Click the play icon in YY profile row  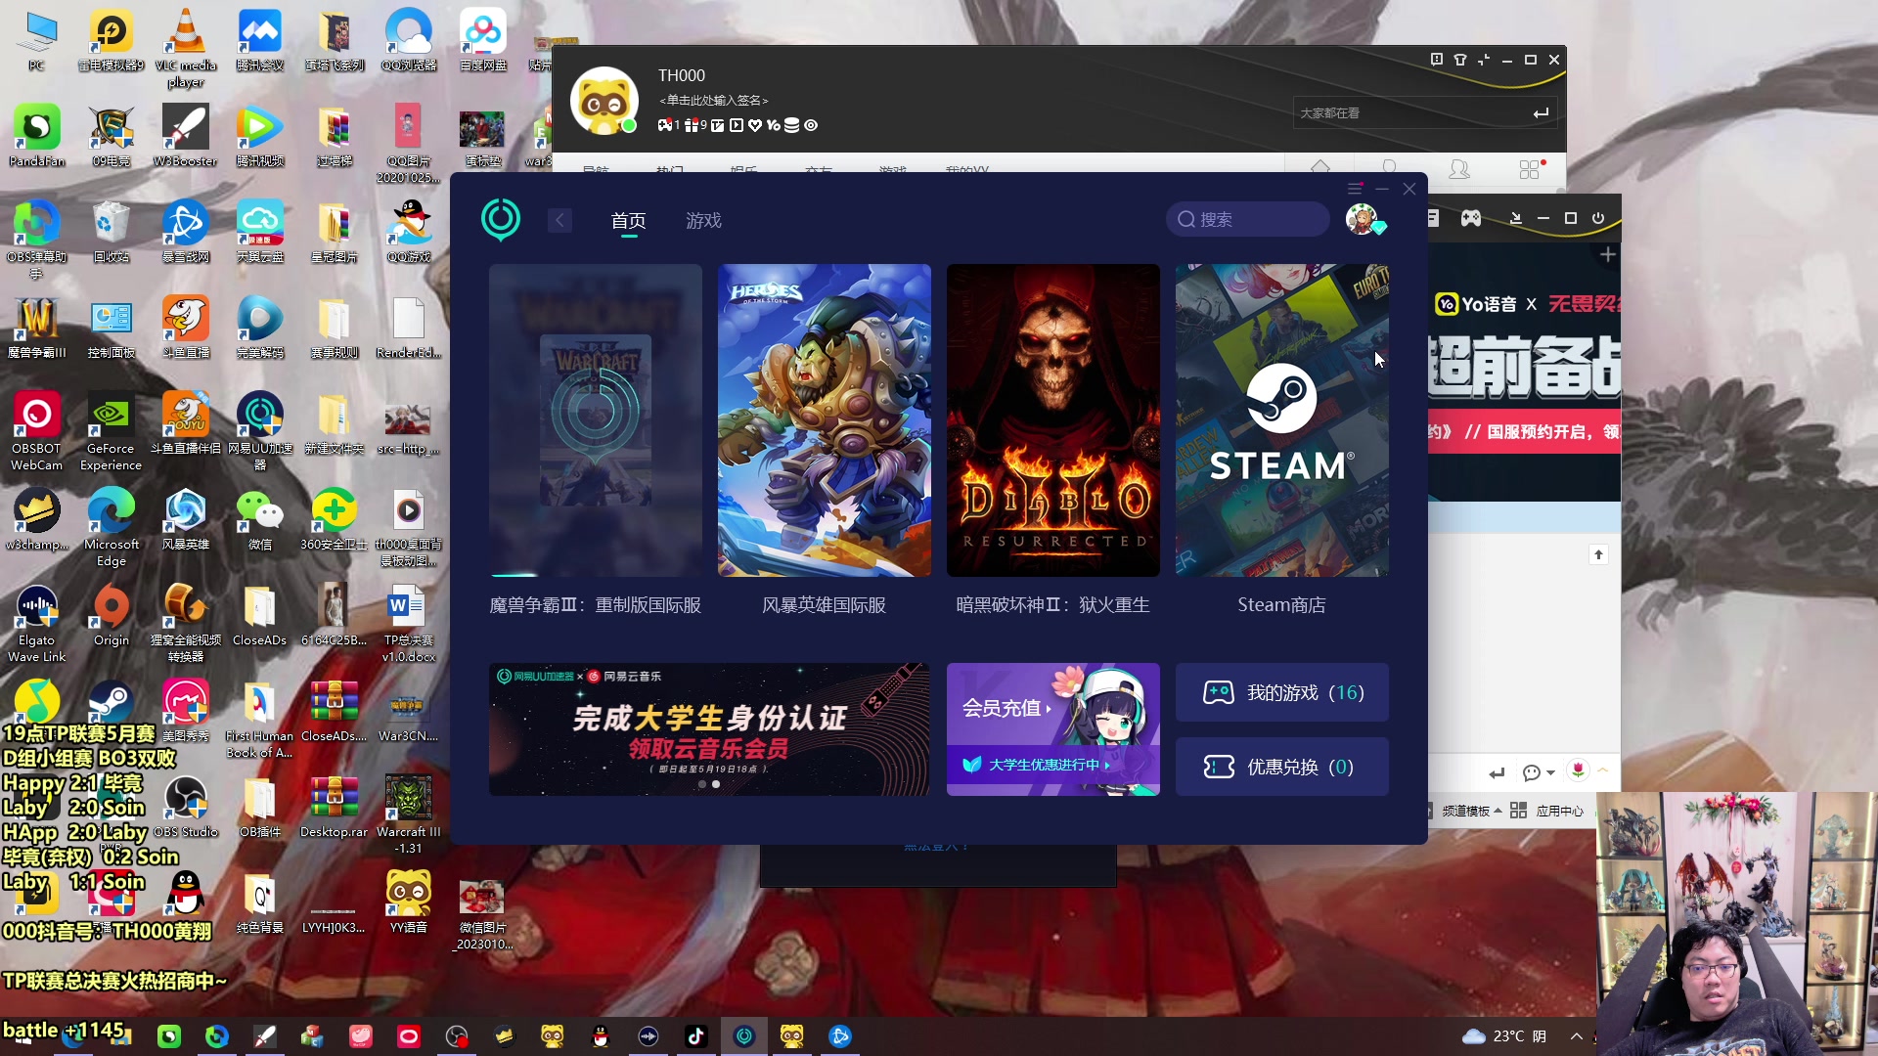[x=737, y=125]
